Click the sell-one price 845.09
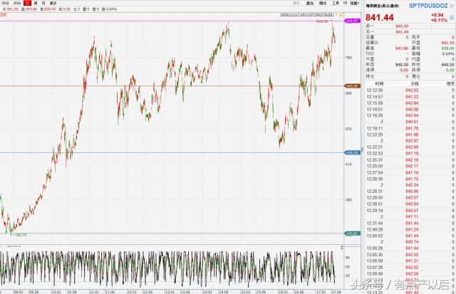This screenshot has height=294, width=456. (x=402, y=26)
